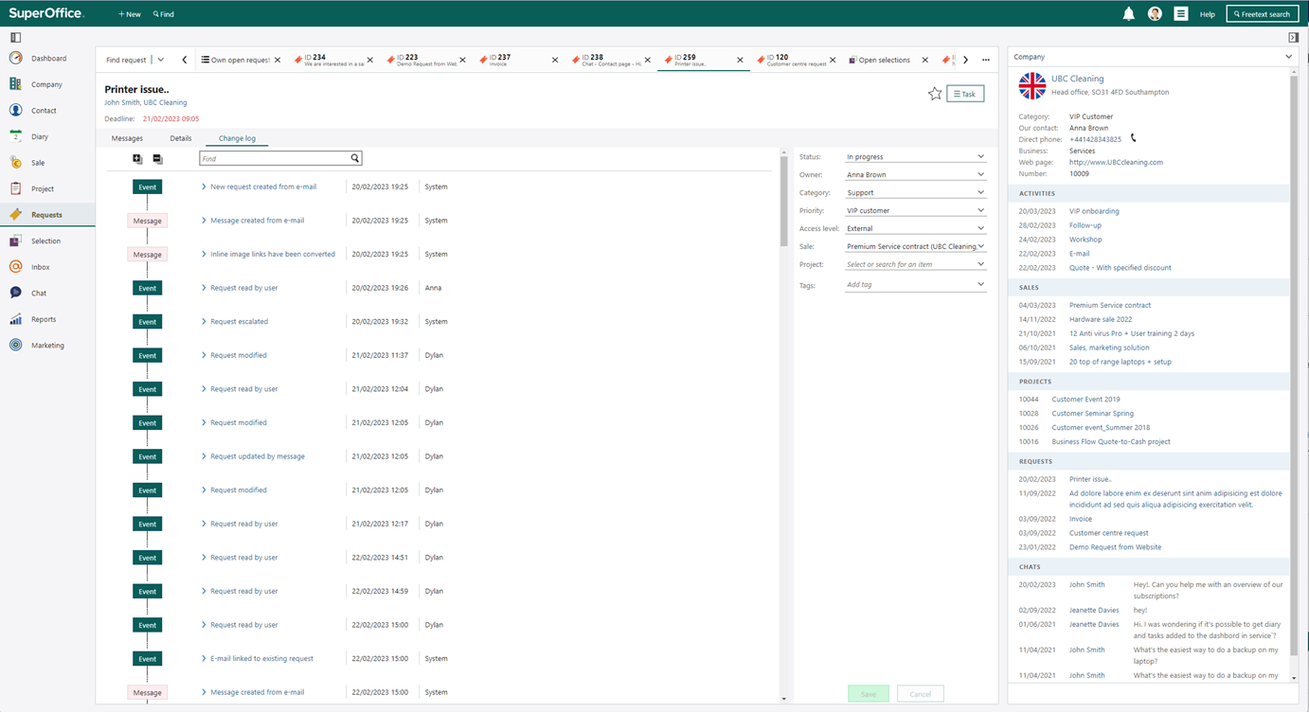Open the Inbox section

click(x=40, y=267)
